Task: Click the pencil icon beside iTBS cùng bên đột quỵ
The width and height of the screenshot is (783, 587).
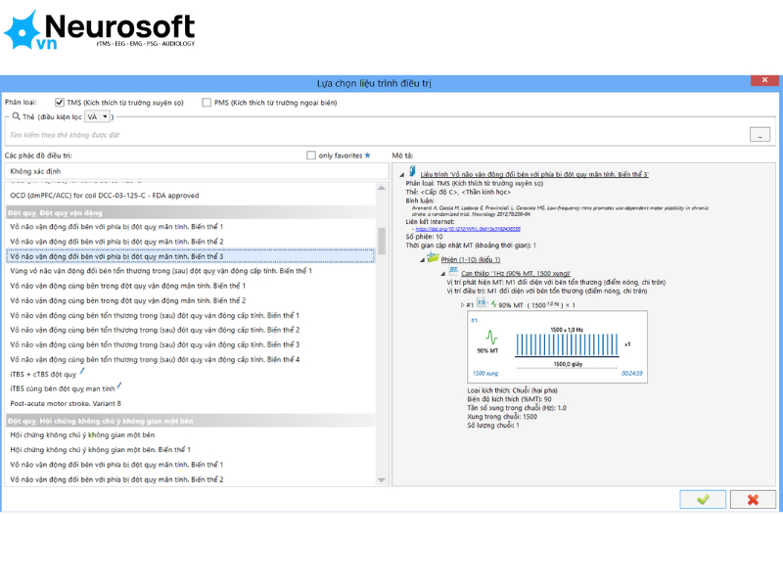Action: [x=119, y=385]
